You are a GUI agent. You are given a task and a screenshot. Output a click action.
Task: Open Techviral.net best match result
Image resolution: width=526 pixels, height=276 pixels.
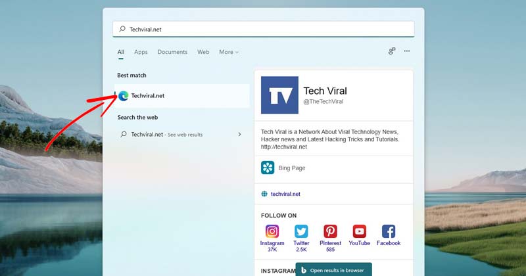pyautogui.click(x=183, y=96)
